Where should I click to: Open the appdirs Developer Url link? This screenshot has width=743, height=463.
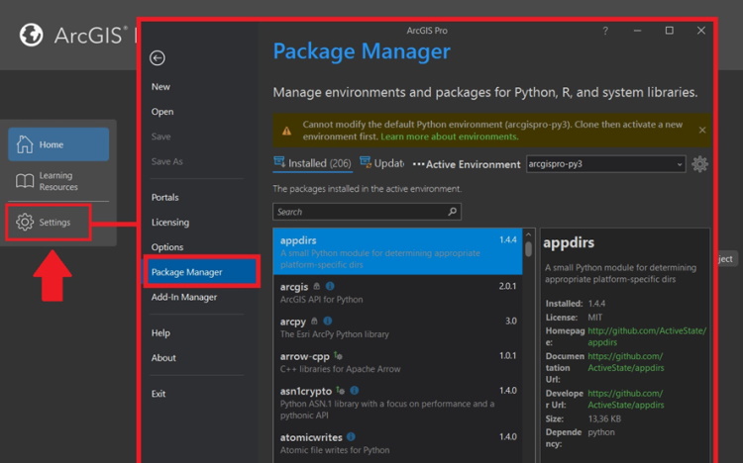[x=625, y=399]
